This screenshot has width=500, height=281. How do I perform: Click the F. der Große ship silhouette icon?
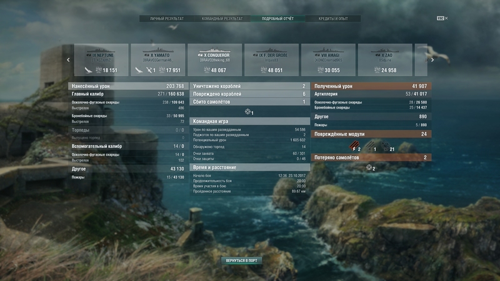coord(271,50)
